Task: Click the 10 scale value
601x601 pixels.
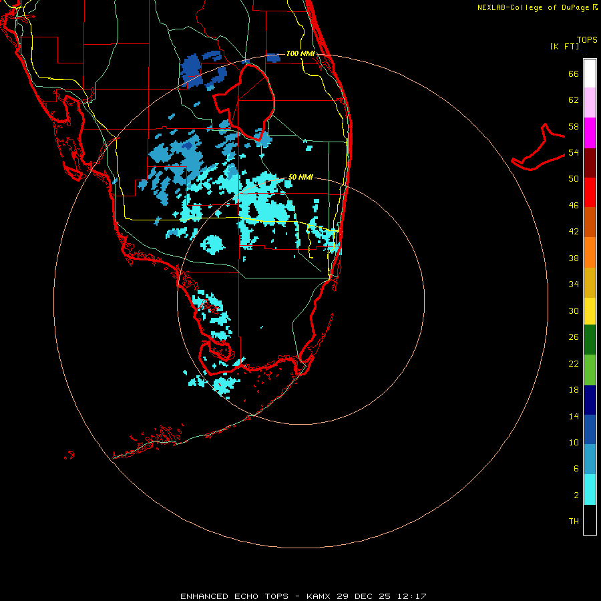Action: click(574, 442)
